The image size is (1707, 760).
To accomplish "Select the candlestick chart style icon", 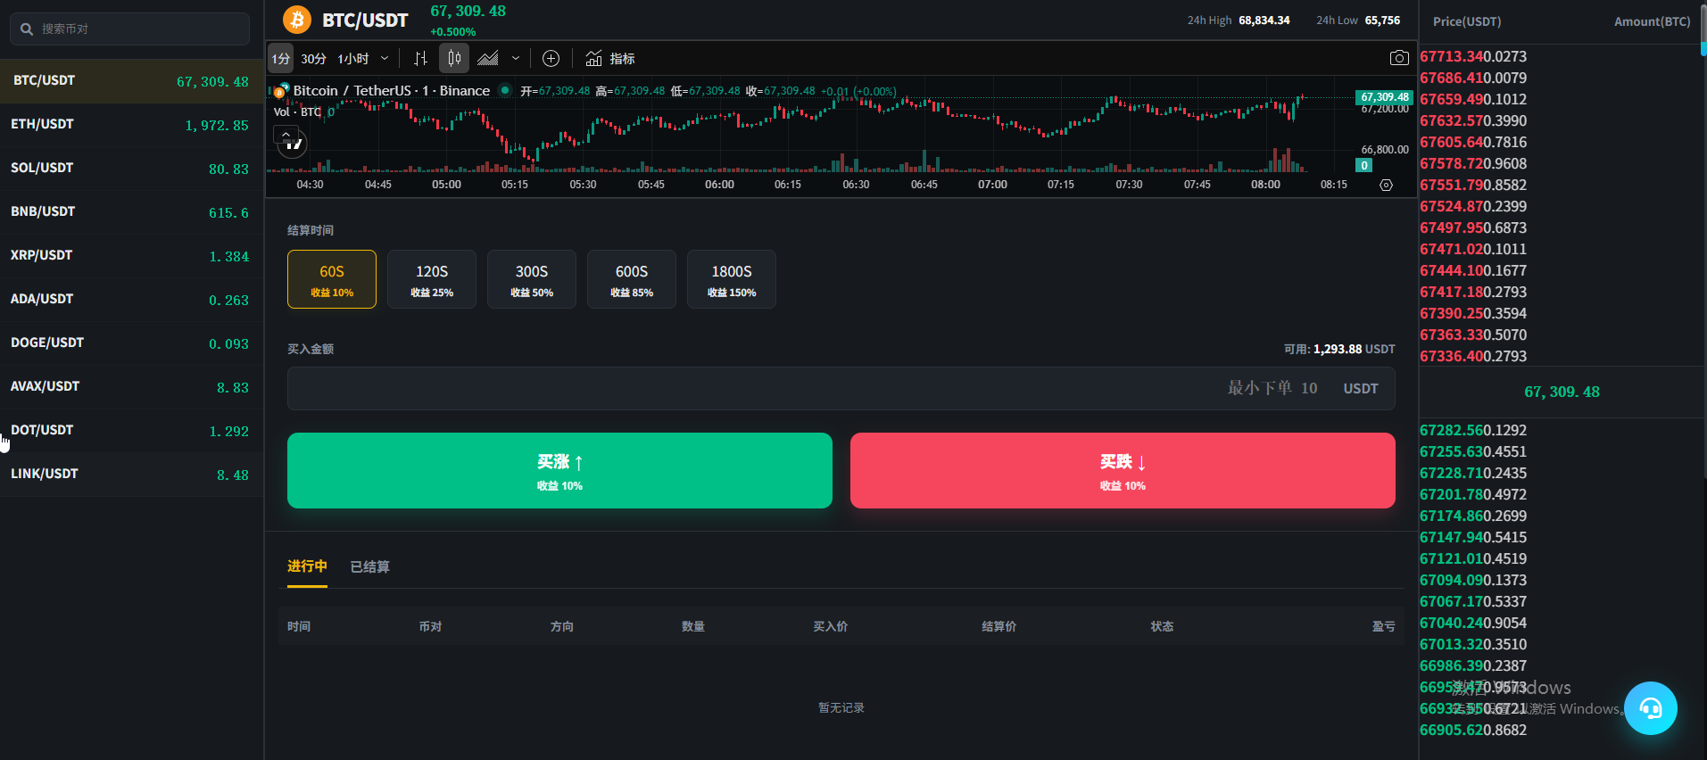I will click(454, 59).
